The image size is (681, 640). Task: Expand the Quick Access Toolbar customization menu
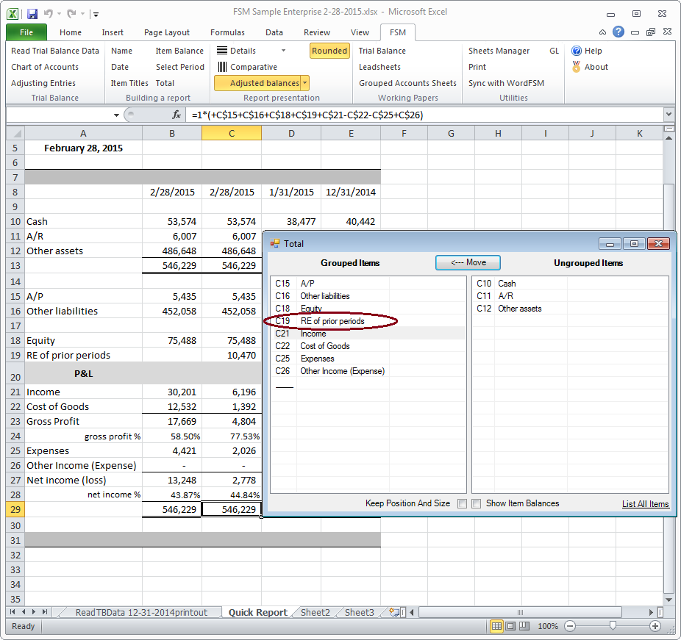click(x=96, y=13)
